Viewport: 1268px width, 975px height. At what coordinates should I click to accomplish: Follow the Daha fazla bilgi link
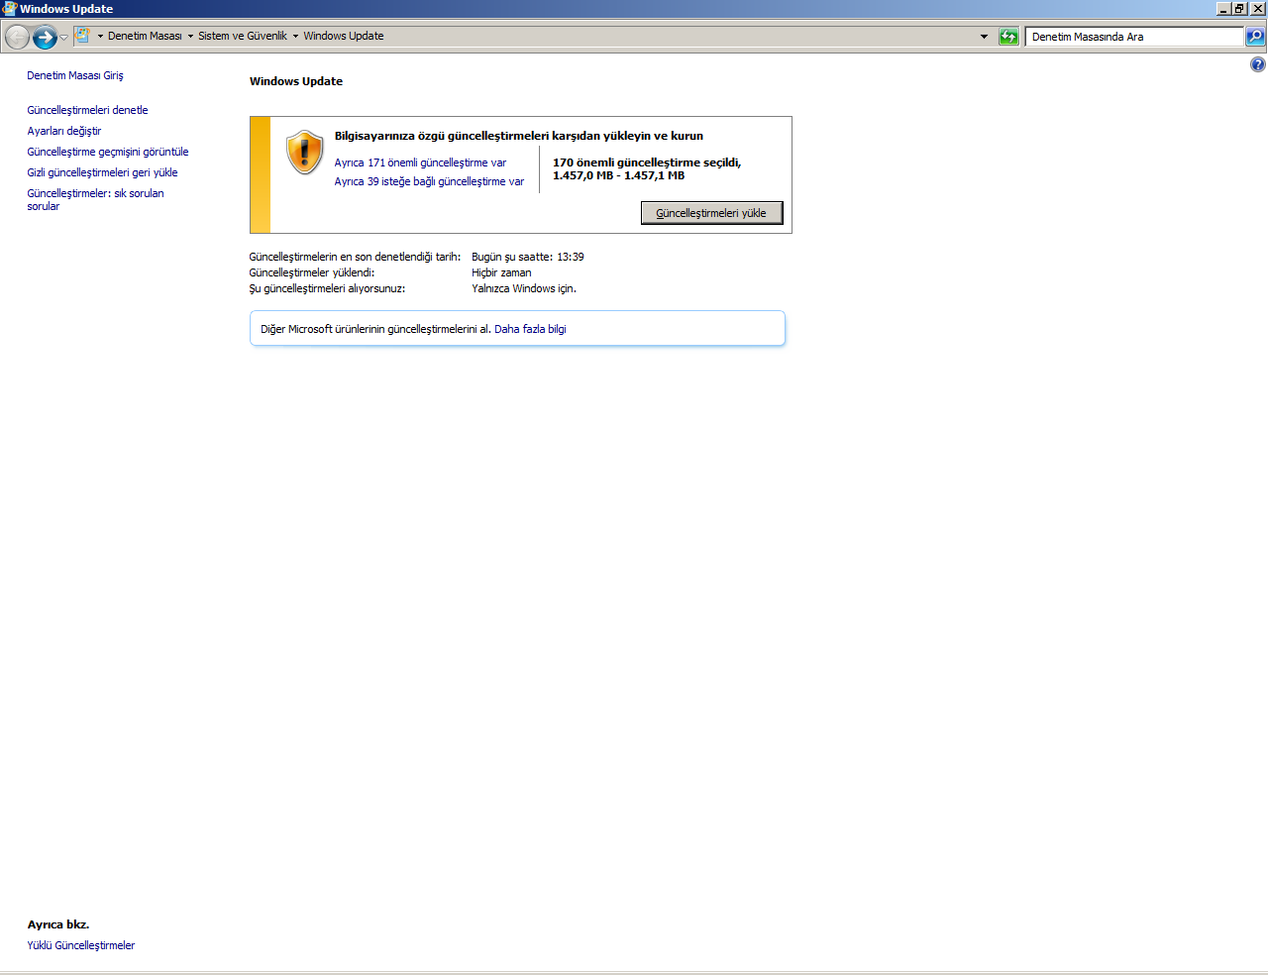point(530,329)
